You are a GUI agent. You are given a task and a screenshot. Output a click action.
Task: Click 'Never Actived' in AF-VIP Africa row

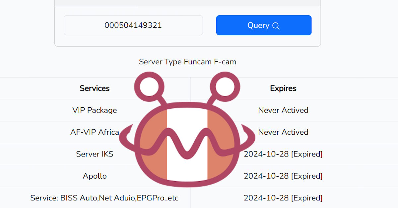pyautogui.click(x=283, y=132)
